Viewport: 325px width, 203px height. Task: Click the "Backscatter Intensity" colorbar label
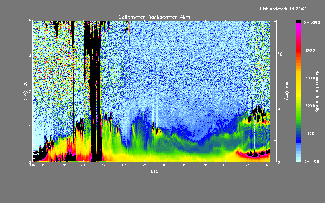point(317,91)
